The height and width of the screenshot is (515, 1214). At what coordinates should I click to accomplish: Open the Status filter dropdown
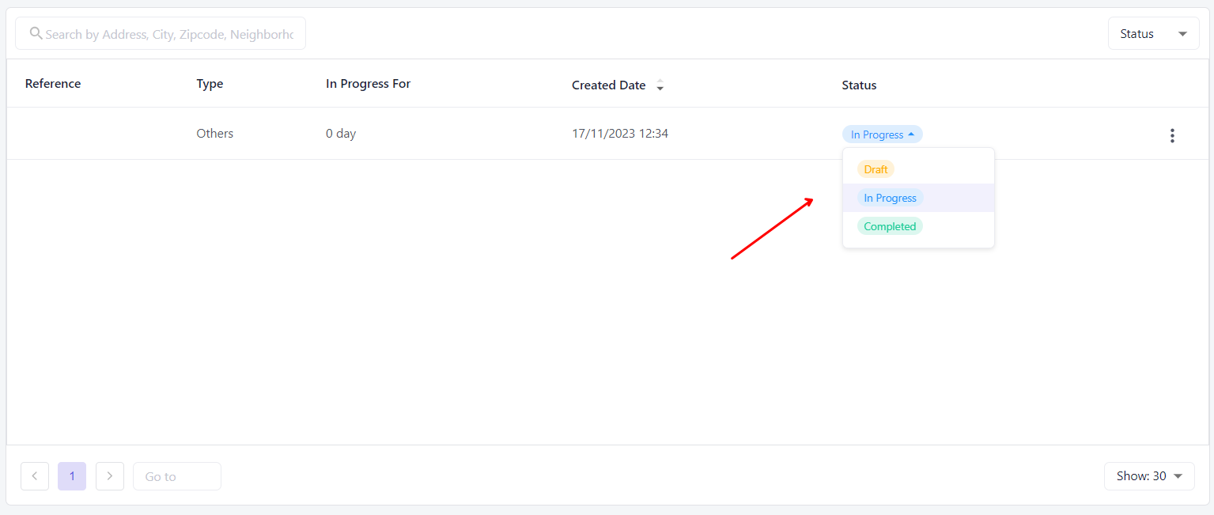tap(1153, 34)
